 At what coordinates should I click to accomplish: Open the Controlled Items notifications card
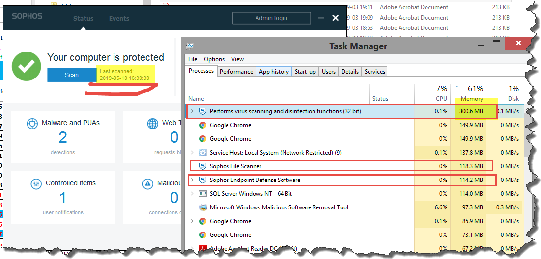click(x=63, y=197)
